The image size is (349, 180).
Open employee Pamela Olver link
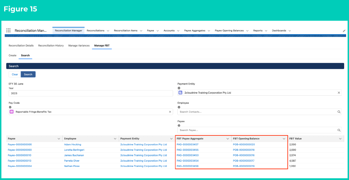coord(72,161)
